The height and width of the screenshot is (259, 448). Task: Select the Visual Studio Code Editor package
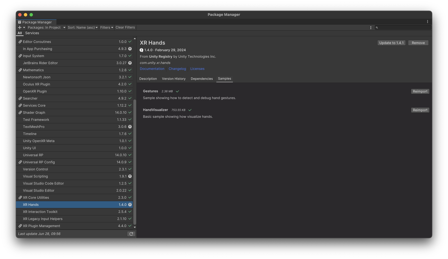click(x=75, y=183)
